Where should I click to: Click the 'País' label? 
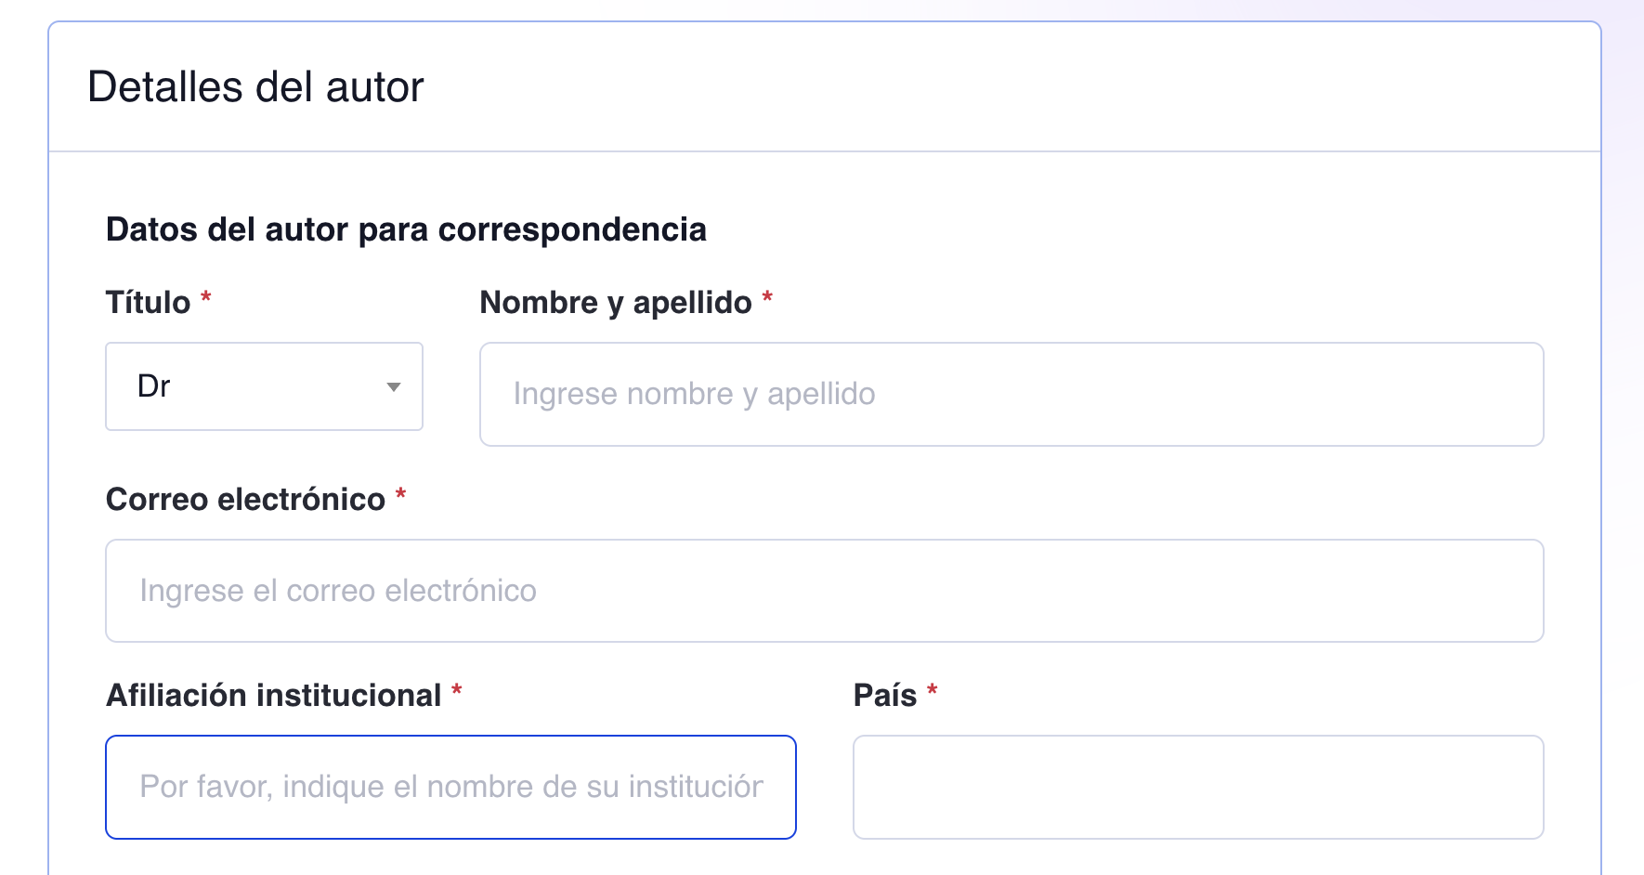click(885, 694)
